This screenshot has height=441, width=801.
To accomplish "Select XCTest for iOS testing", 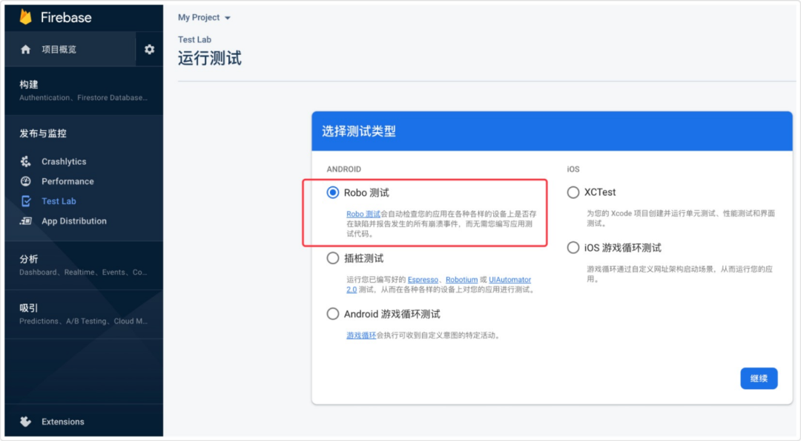I will point(573,192).
